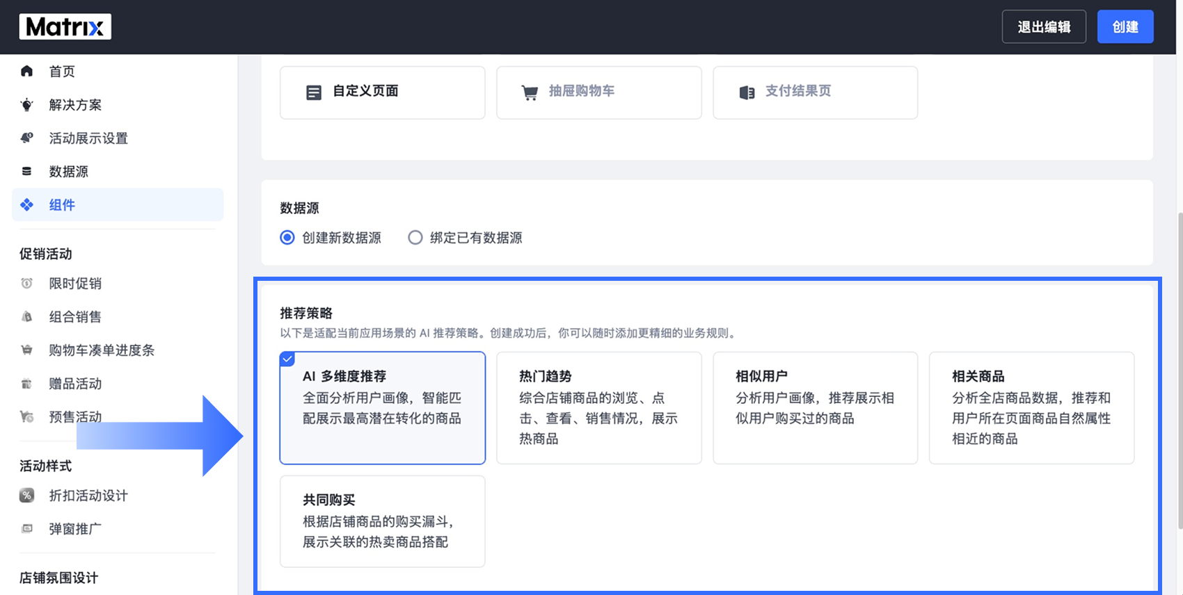Toggle the AI 多维度推荐 checkmark
Viewport: 1183px width, 595px height.
click(x=287, y=359)
